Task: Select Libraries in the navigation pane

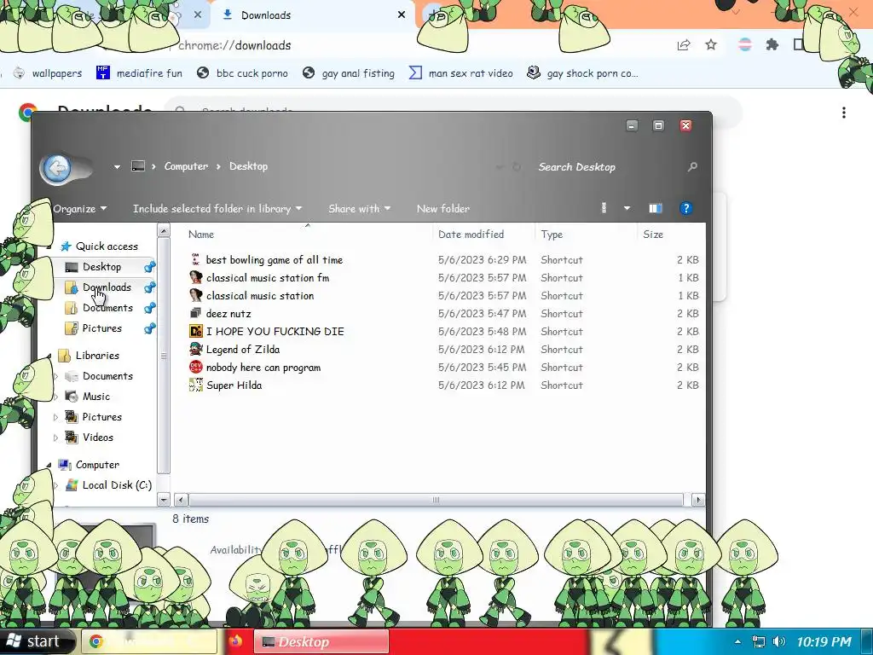Action: [x=97, y=356]
